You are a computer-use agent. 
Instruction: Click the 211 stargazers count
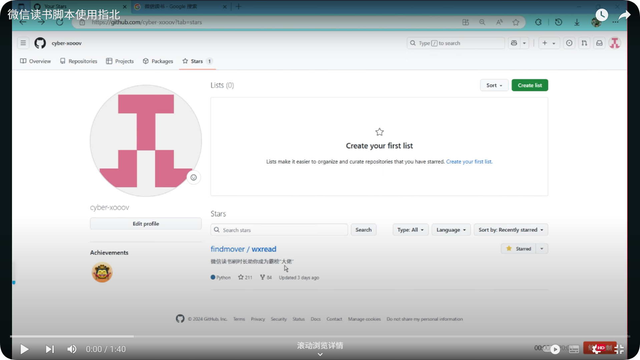pyautogui.click(x=245, y=278)
